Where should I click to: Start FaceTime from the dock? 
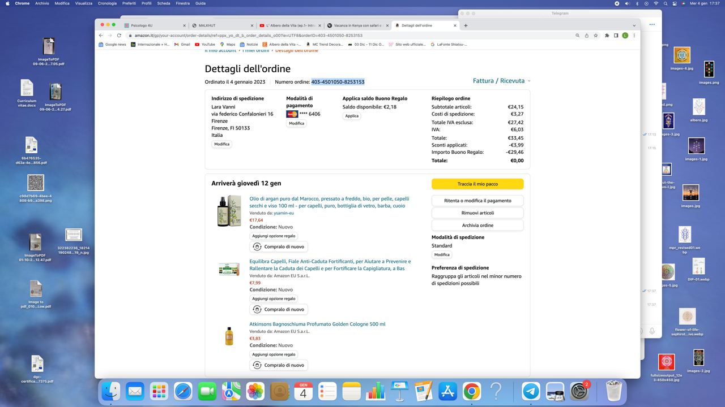click(207, 391)
